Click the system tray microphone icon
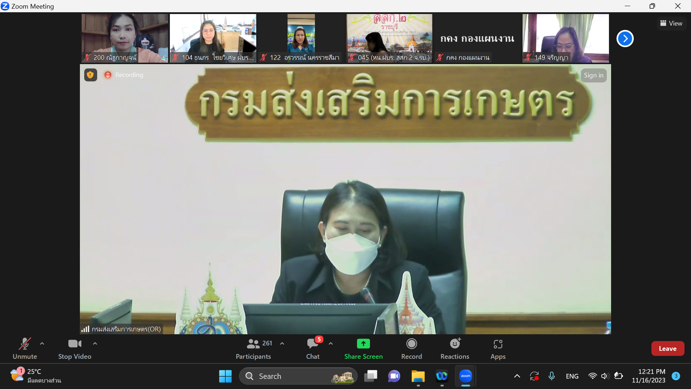Image resolution: width=691 pixels, height=389 pixels. [551, 376]
